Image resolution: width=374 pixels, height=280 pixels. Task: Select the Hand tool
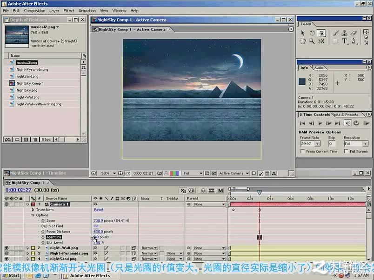pyautogui.click(x=302, y=41)
